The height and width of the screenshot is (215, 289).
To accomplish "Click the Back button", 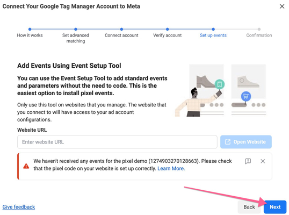I will (249, 207).
